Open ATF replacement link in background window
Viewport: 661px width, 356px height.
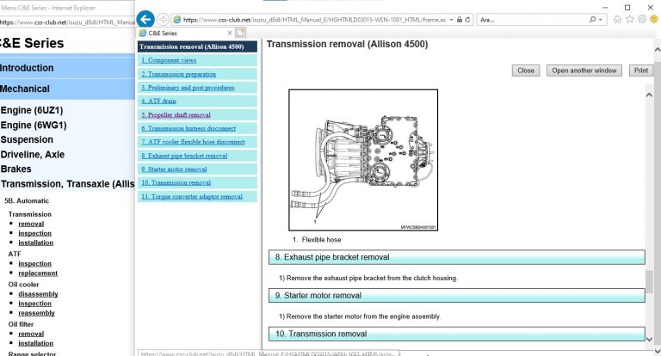pos(38,273)
